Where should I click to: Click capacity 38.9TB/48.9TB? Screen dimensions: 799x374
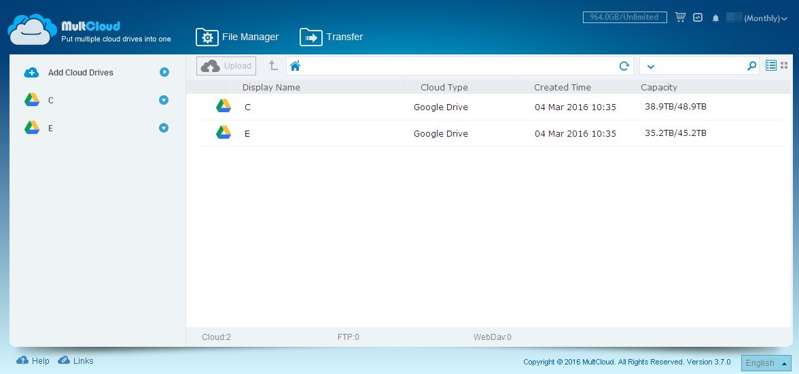pyautogui.click(x=675, y=107)
